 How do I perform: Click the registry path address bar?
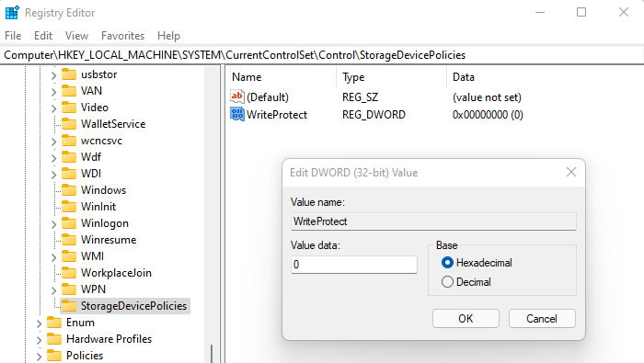pos(322,55)
